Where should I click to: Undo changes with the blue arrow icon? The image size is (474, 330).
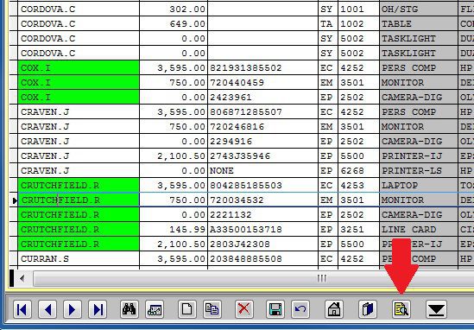click(300, 309)
